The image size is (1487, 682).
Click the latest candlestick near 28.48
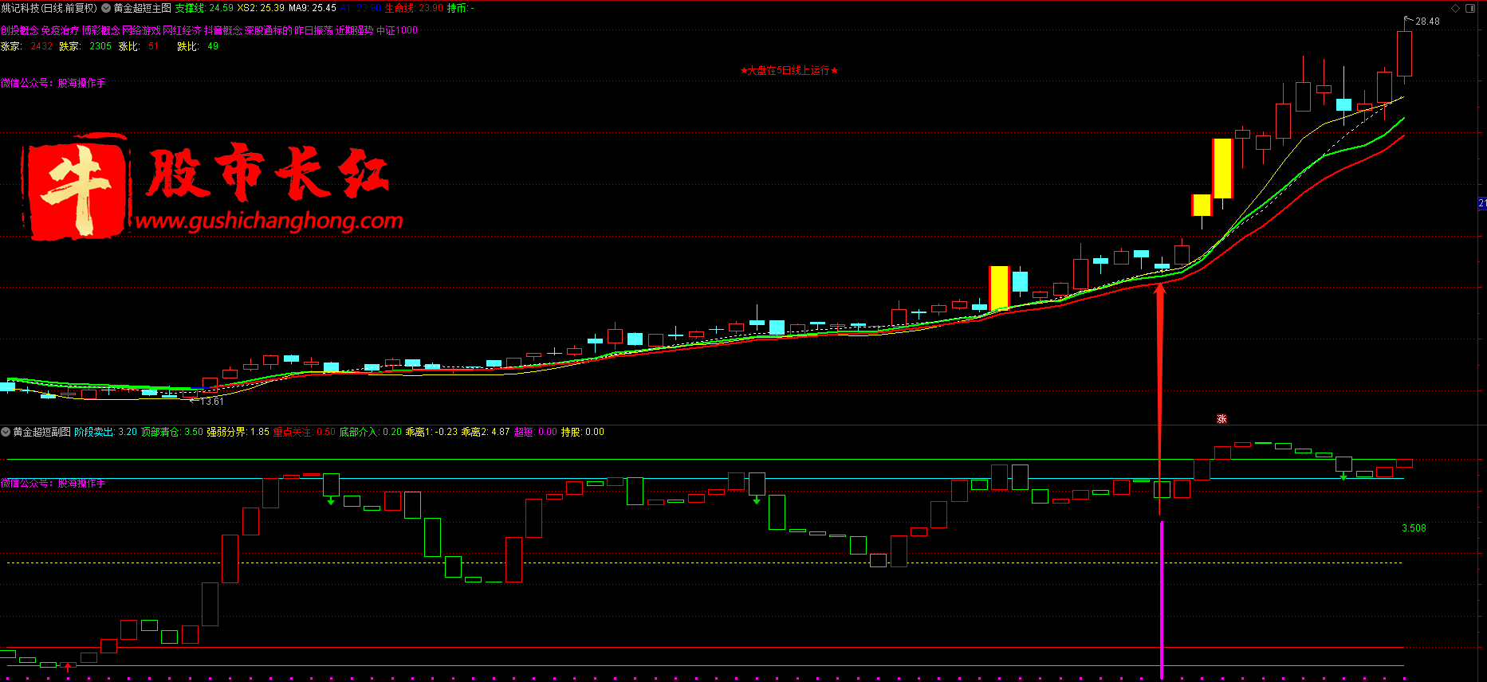pyautogui.click(x=1404, y=52)
